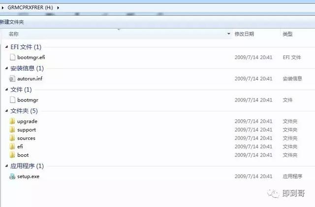Open the upgrade folder icon

(12, 121)
